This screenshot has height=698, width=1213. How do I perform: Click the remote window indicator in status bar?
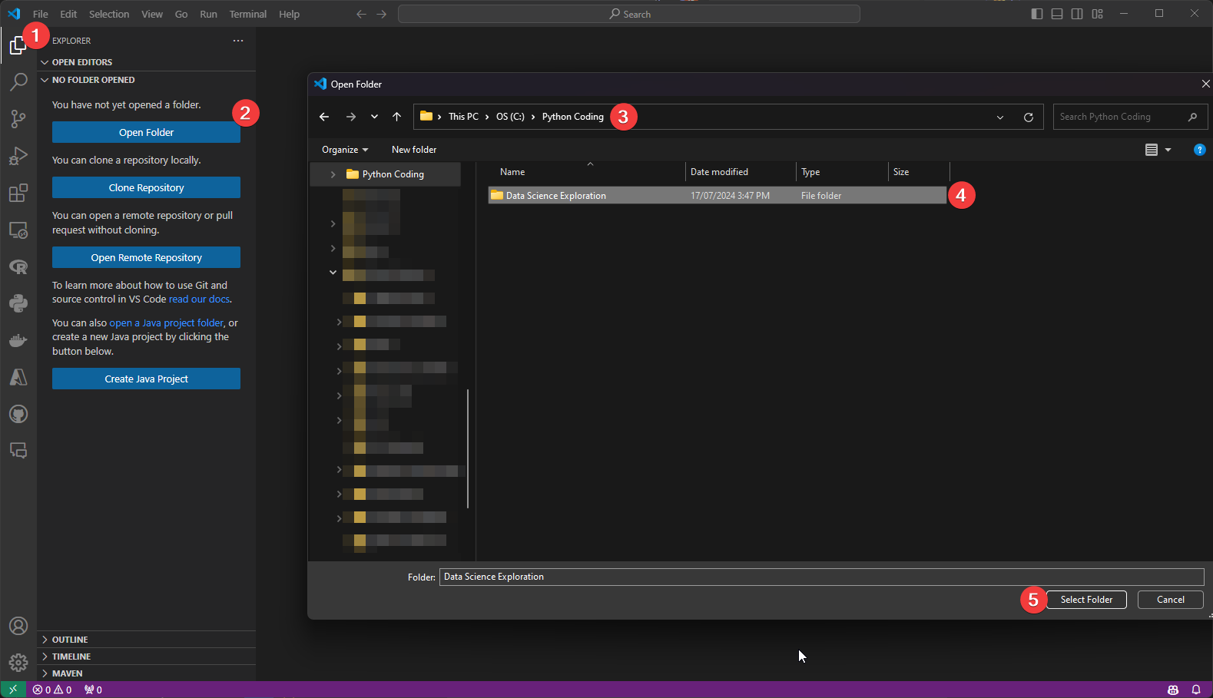pos(13,690)
